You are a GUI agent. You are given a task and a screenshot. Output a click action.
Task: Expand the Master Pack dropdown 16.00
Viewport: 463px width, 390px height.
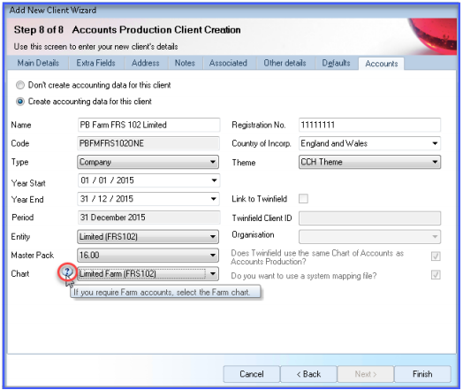pyautogui.click(x=148, y=256)
